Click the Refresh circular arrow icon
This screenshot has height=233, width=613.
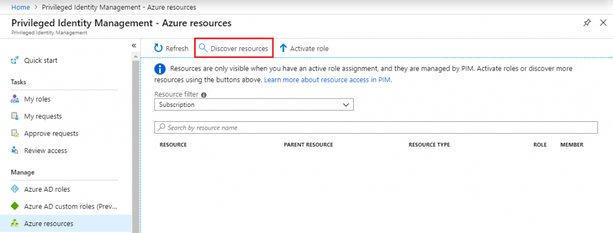(158, 48)
